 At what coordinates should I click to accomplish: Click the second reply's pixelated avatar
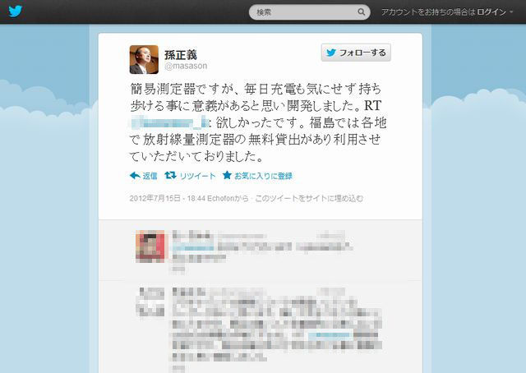pyautogui.click(x=151, y=302)
